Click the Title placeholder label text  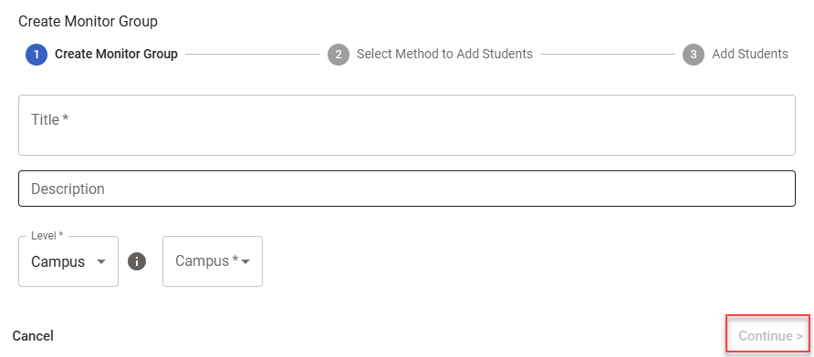tap(50, 119)
